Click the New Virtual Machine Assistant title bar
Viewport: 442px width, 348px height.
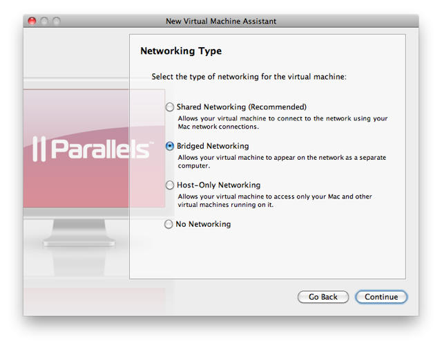click(x=221, y=21)
